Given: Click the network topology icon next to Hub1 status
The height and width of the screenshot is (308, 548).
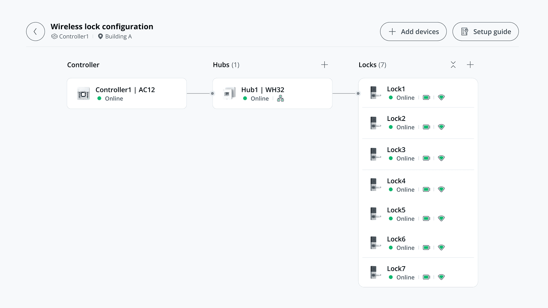Looking at the screenshot, I should (280, 98).
